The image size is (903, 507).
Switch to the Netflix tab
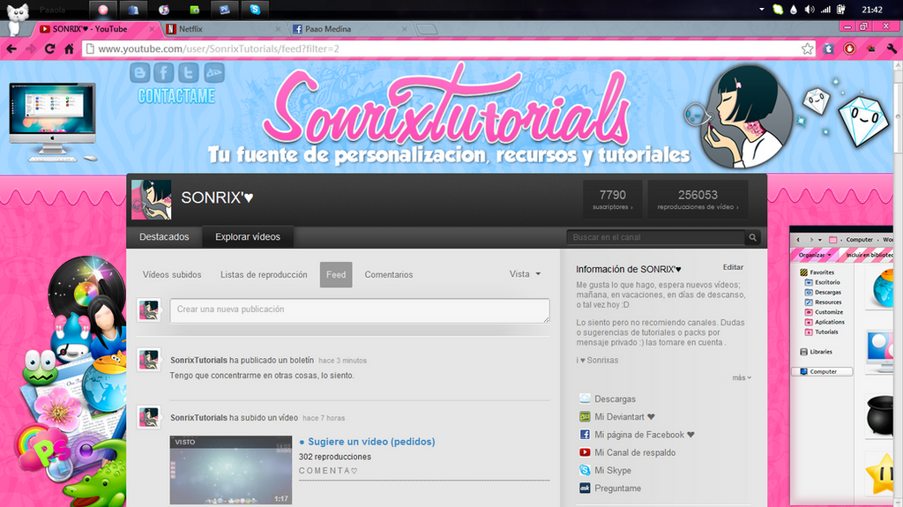(x=223, y=29)
